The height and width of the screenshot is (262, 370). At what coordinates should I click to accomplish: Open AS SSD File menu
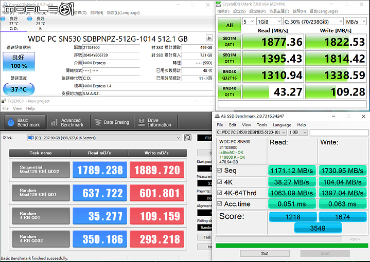tap(220, 125)
